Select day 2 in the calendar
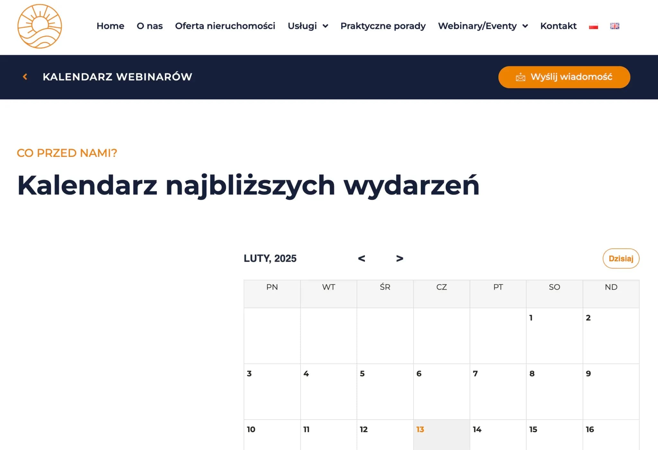This screenshot has height=450, width=658. click(x=611, y=336)
